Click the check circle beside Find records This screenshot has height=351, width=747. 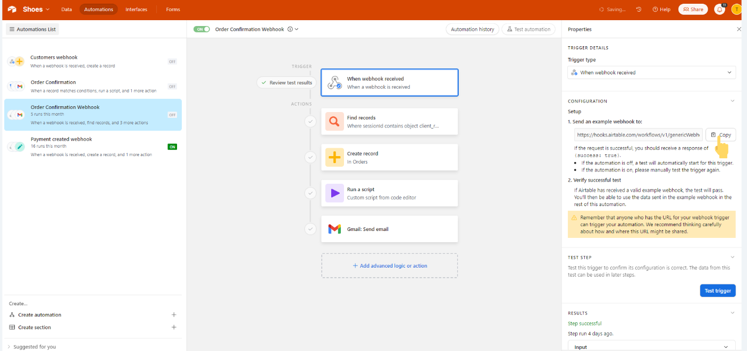tap(310, 122)
